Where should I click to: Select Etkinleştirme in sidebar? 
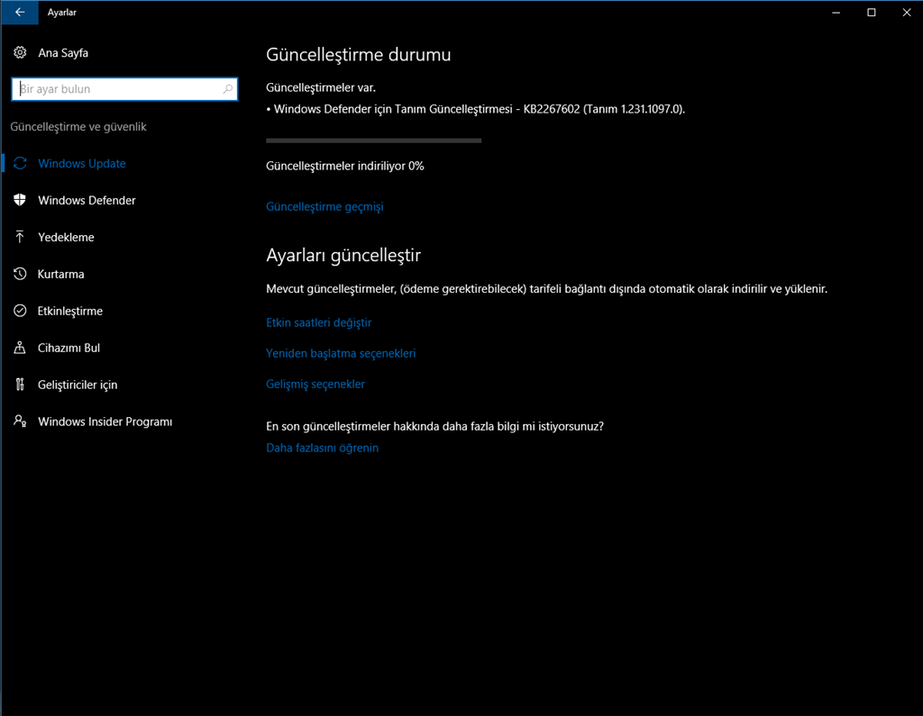point(70,312)
